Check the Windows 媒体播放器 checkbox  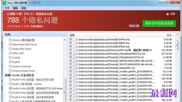tap(10, 40)
